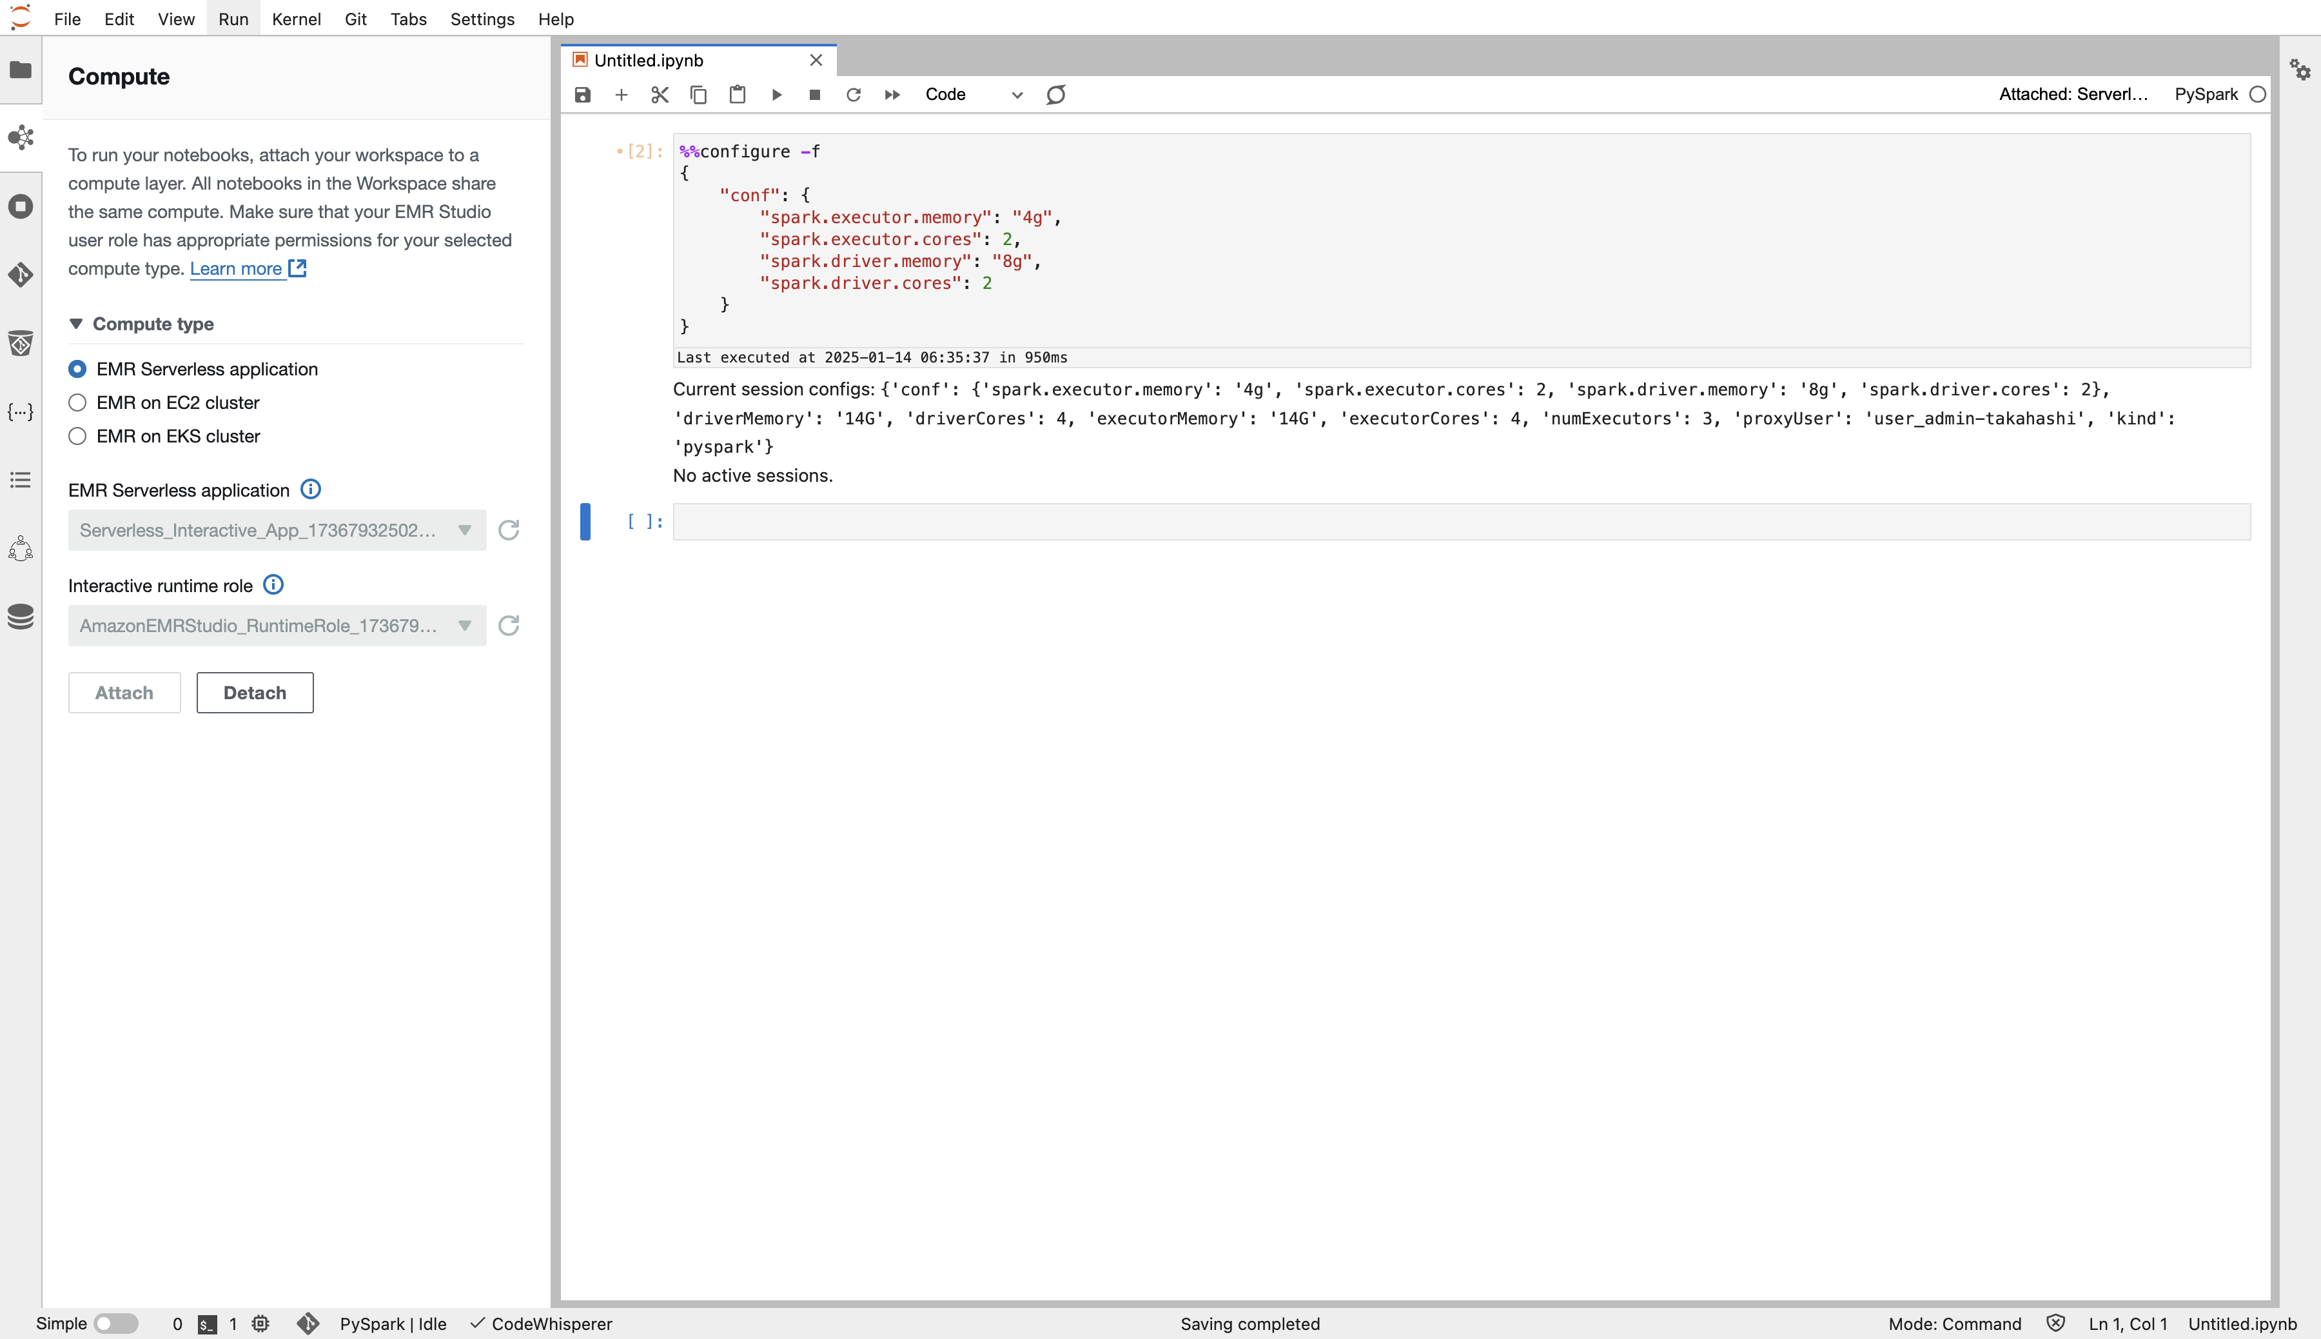Click the Detach button
2321x1339 pixels.
(255, 693)
